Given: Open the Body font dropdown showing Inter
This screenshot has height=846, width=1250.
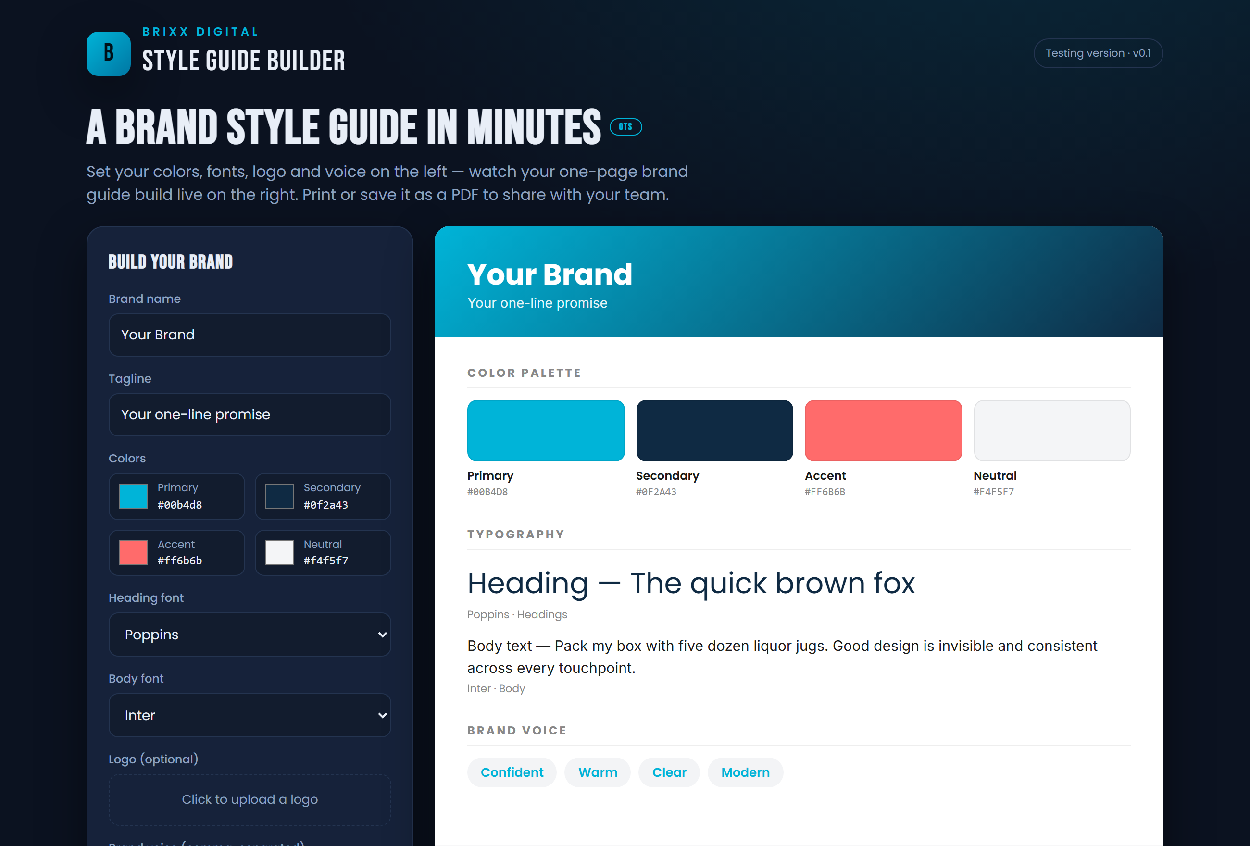Looking at the screenshot, I should (x=250, y=715).
